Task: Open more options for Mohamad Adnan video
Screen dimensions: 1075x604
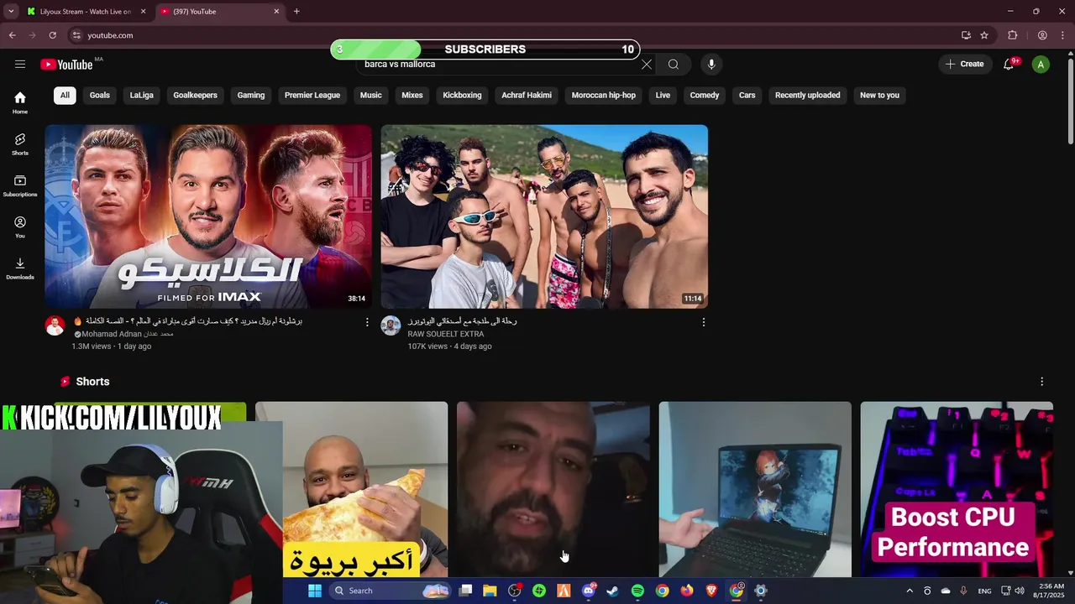Action: (367, 322)
